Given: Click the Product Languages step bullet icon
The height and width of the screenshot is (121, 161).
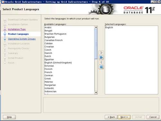Looking at the screenshot, I should (x=5, y=34).
